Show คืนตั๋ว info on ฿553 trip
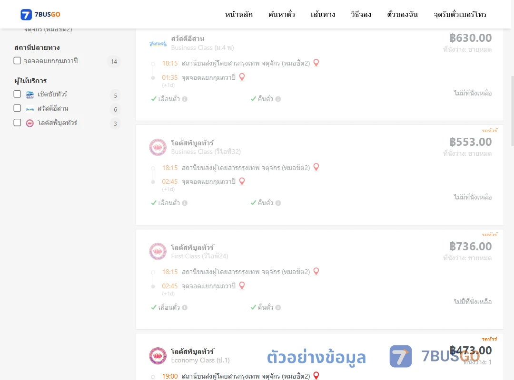 (x=278, y=203)
